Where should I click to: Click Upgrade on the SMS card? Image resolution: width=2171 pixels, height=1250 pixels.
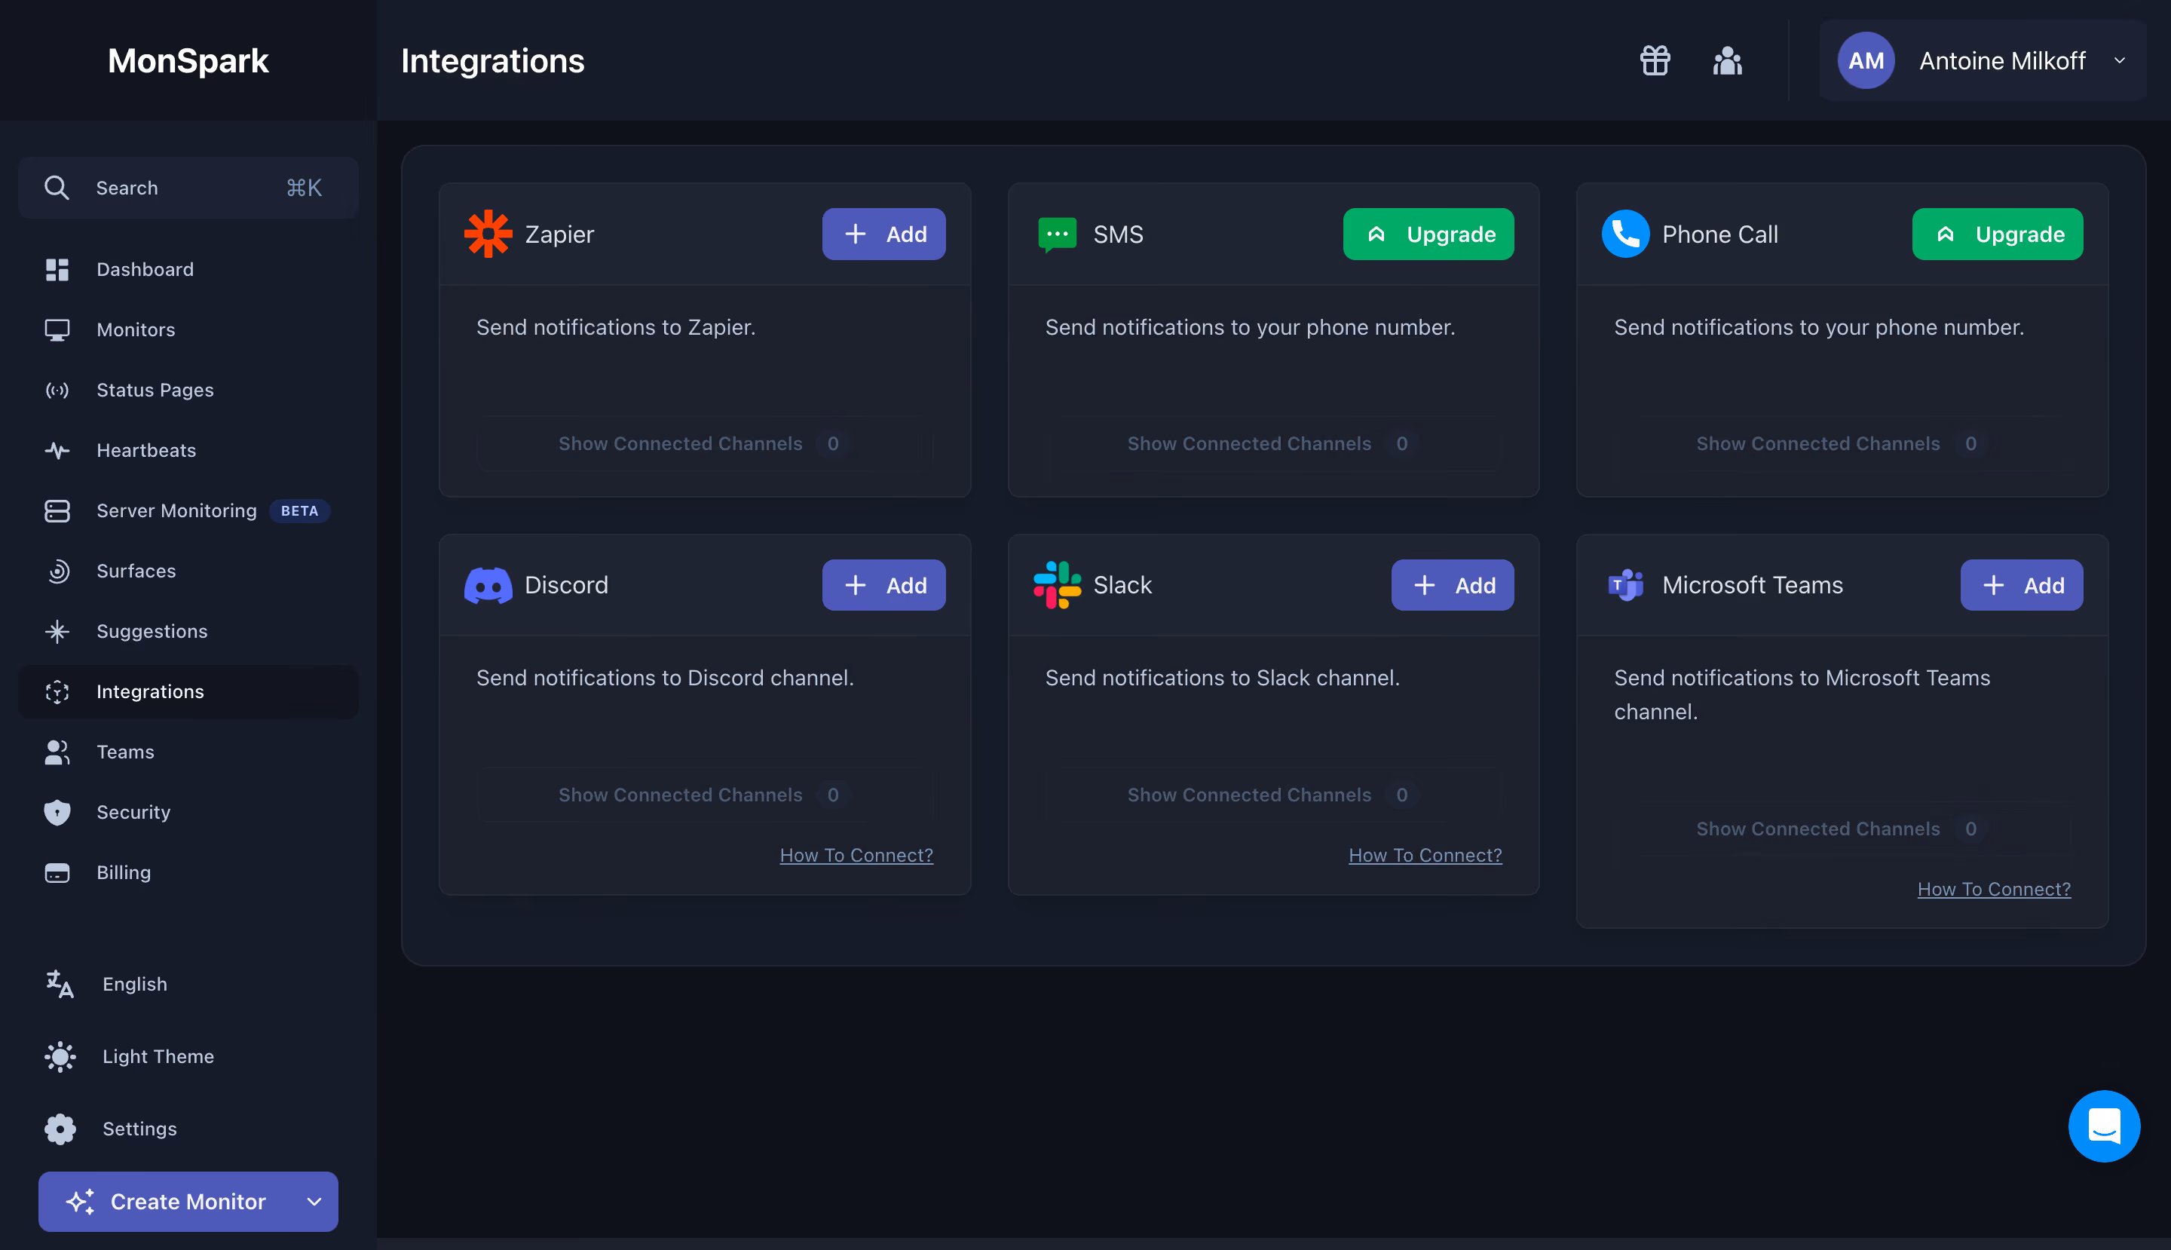pos(1428,234)
